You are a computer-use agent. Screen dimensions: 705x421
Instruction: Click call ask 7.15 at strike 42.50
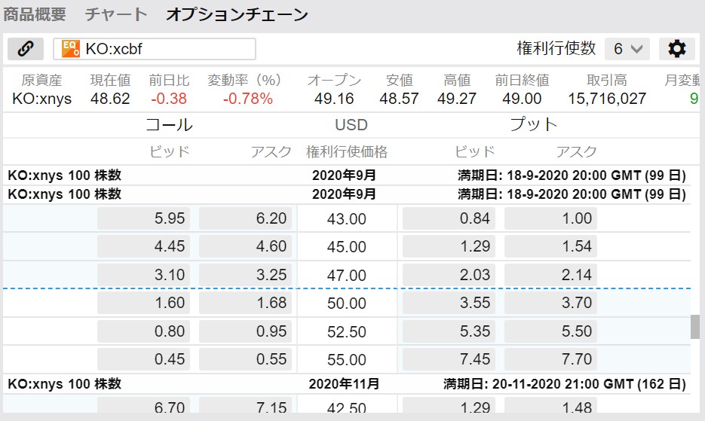click(x=245, y=405)
